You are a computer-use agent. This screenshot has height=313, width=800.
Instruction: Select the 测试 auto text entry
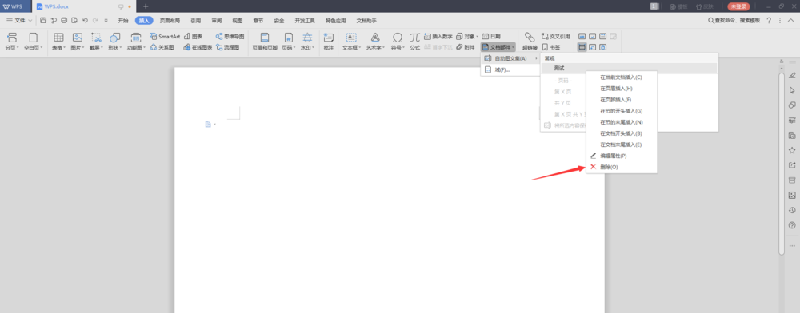(x=629, y=68)
